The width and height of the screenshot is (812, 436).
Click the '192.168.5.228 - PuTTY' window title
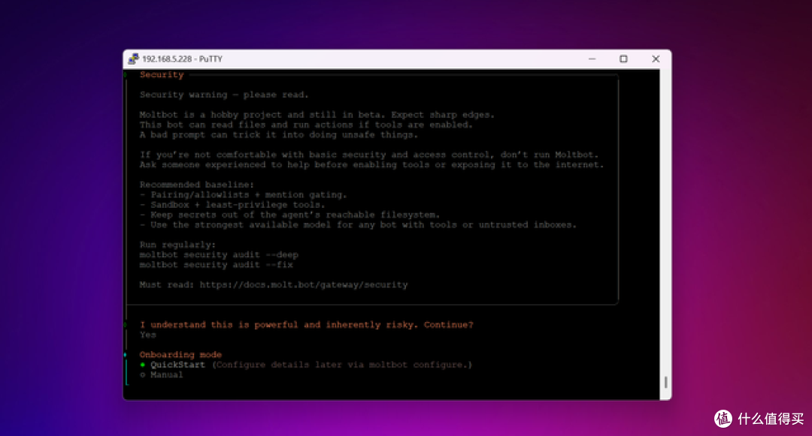[x=182, y=59]
